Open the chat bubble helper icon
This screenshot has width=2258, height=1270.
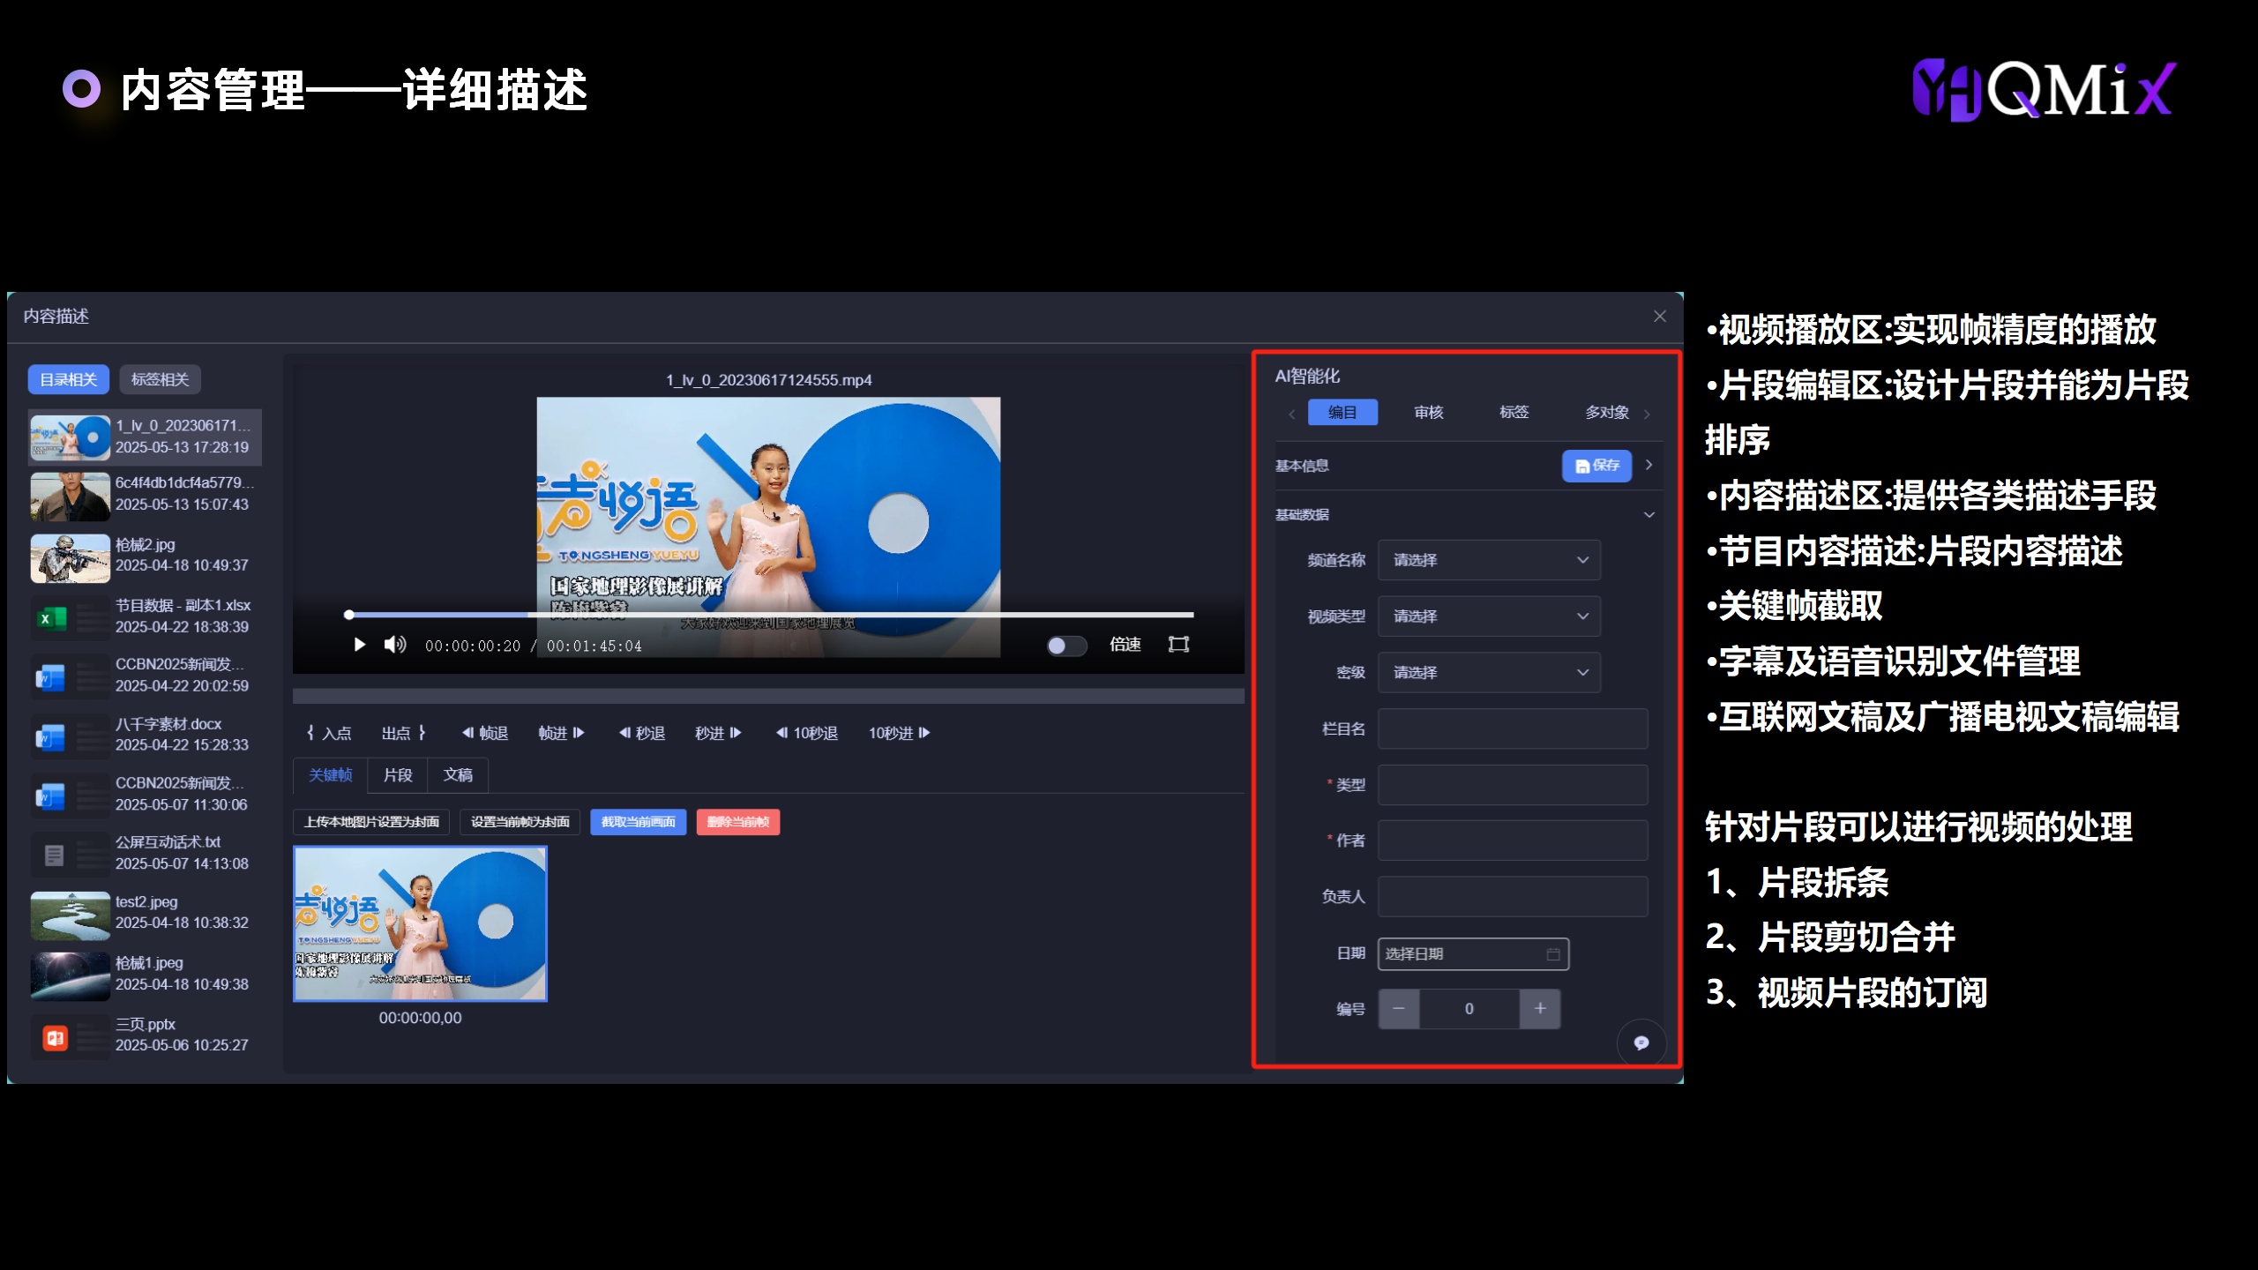[x=1641, y=1042]
